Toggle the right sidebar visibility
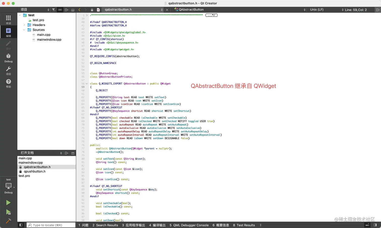 coord(375,225)
